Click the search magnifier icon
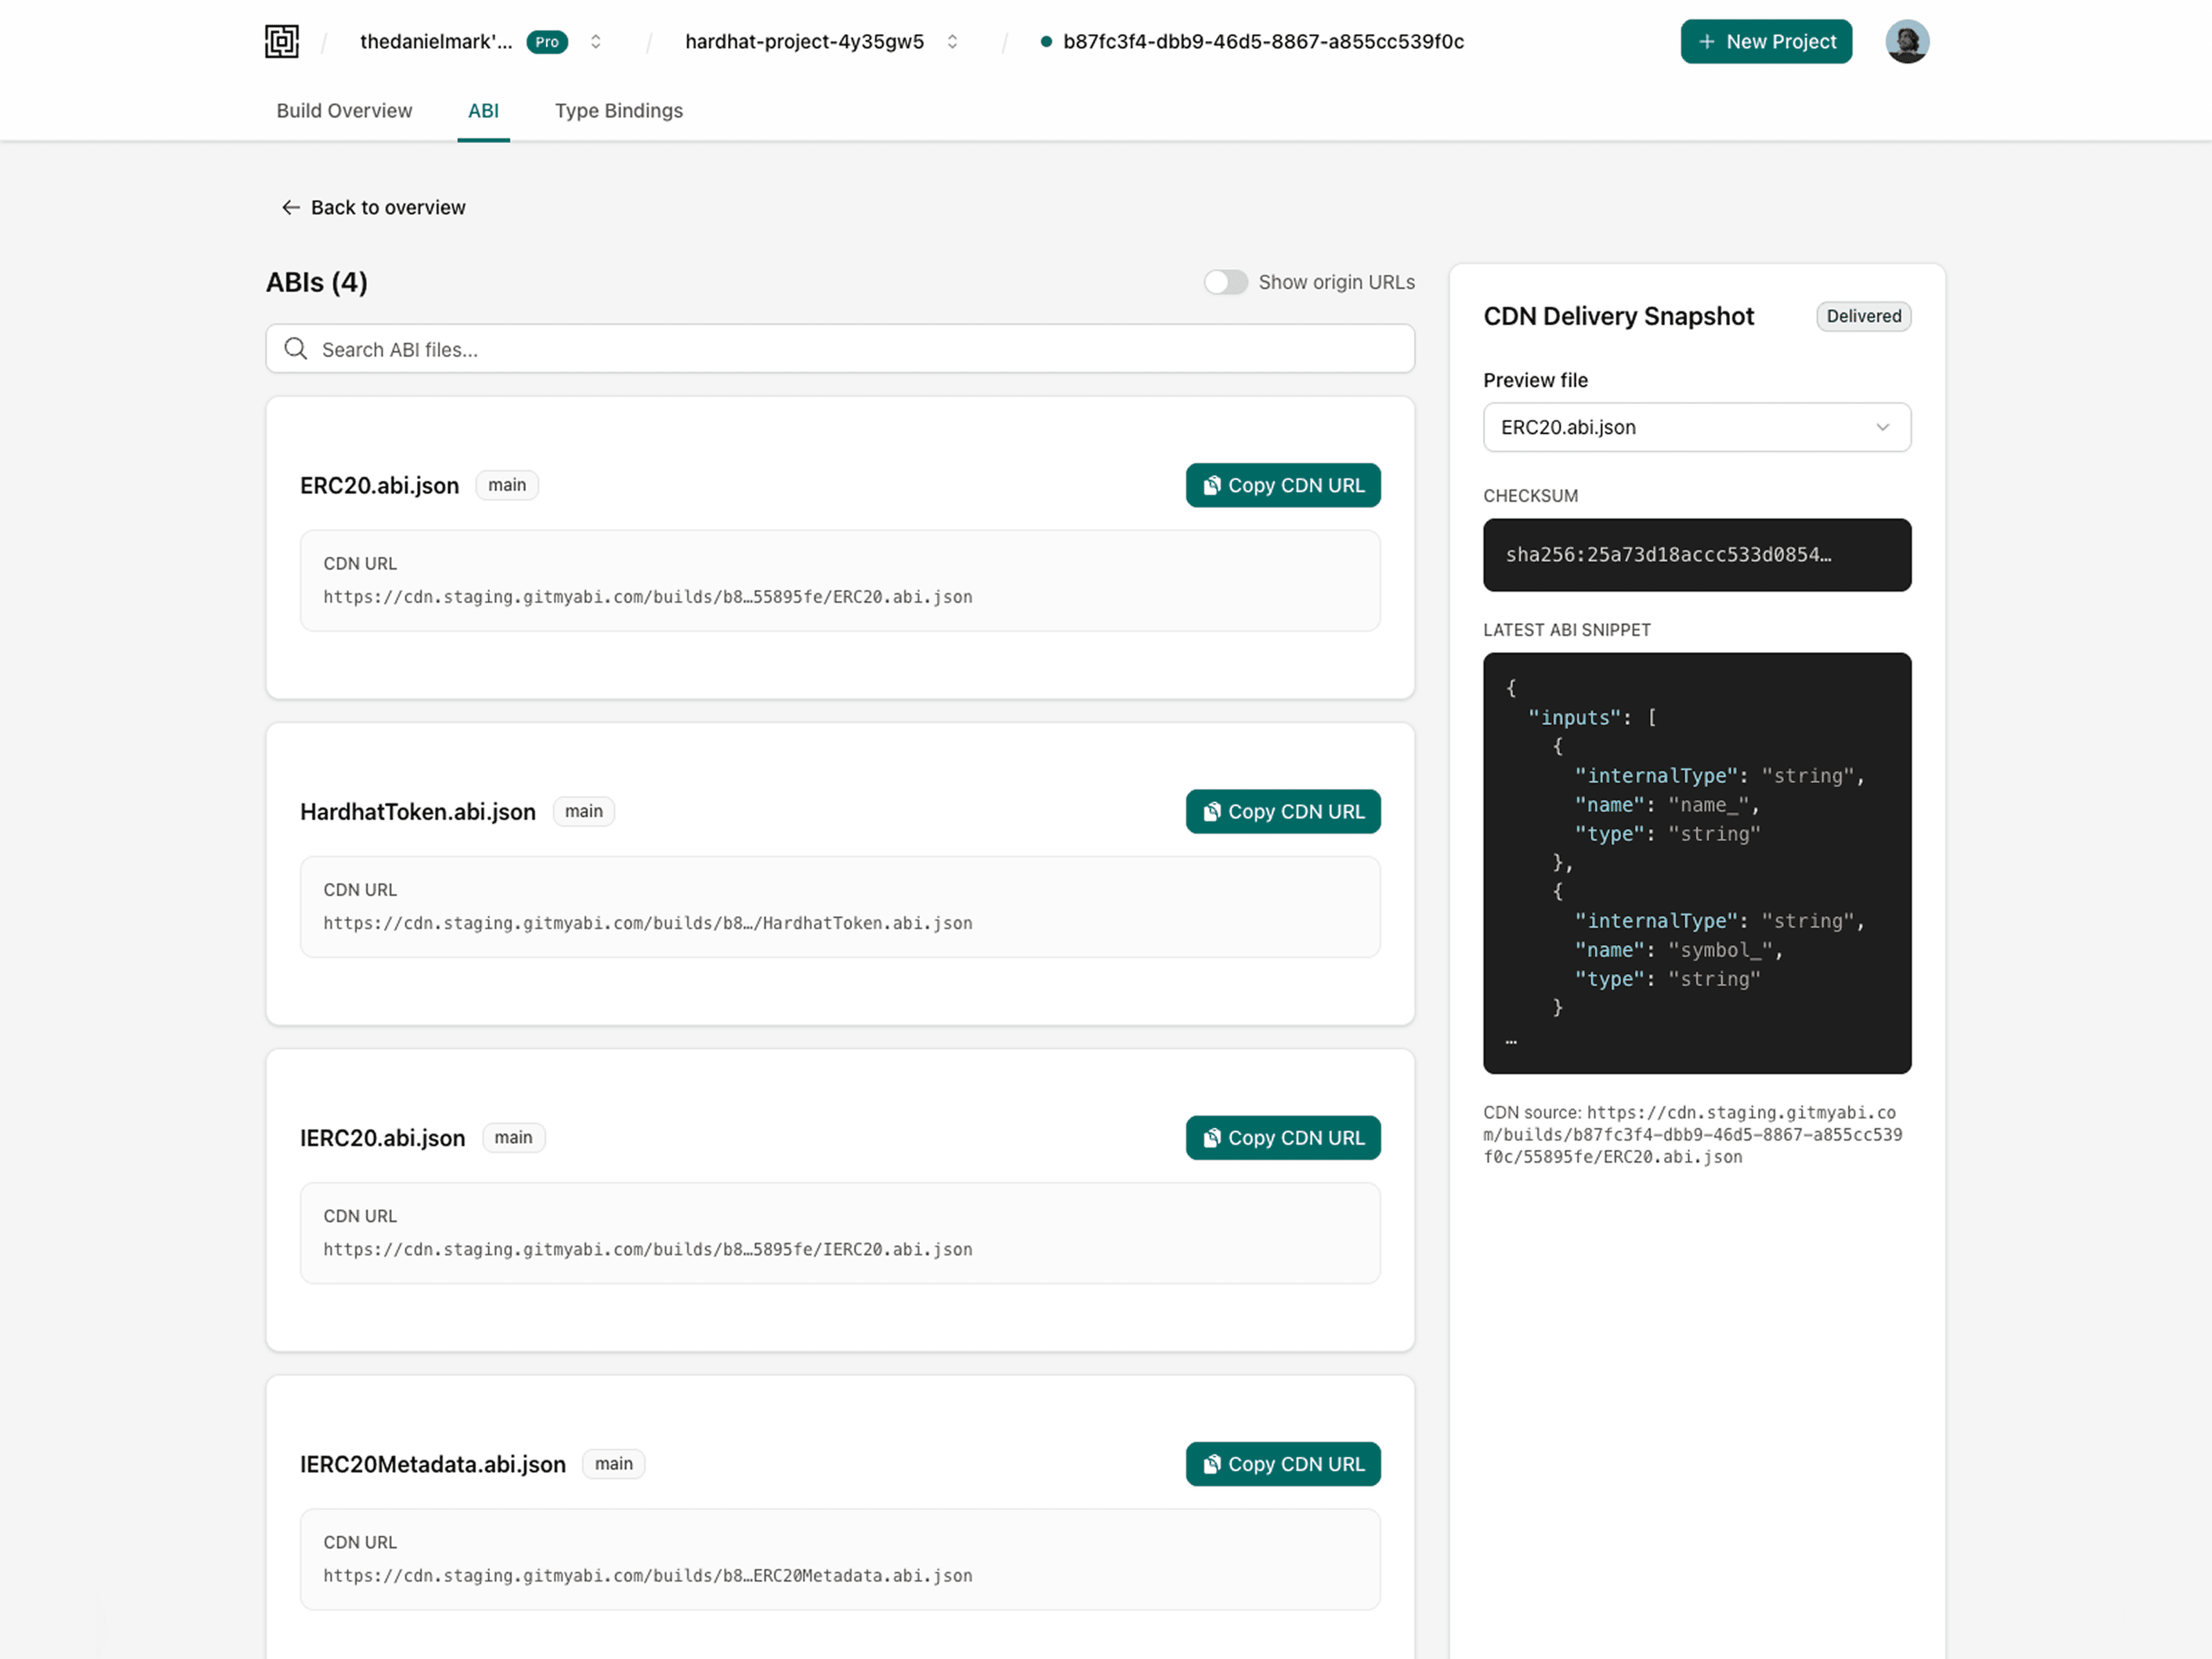Image resolution: width=2212 pixels, height=1659 pixels. 296,349
